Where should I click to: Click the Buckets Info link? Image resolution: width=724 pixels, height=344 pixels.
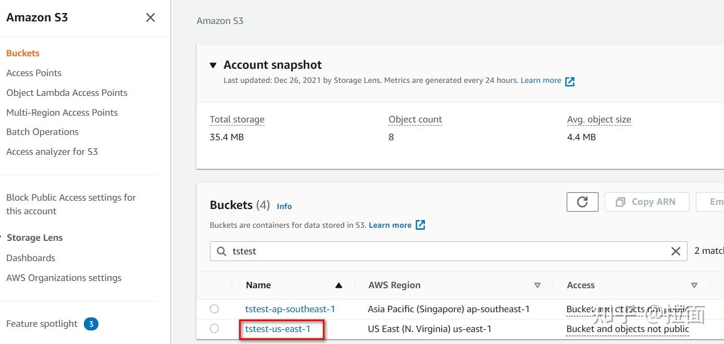[284, 206]
